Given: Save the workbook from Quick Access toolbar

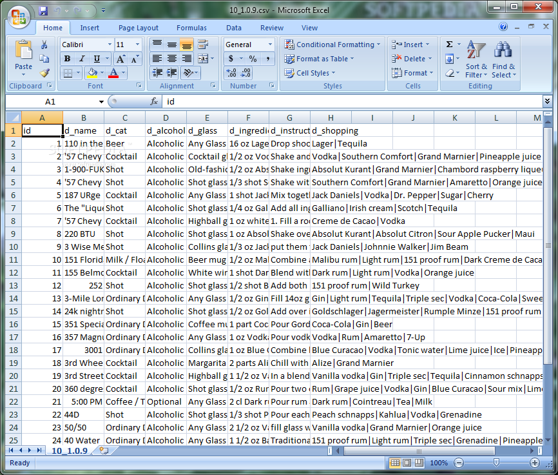Looking at the screenshot, I should click(43, 11).
